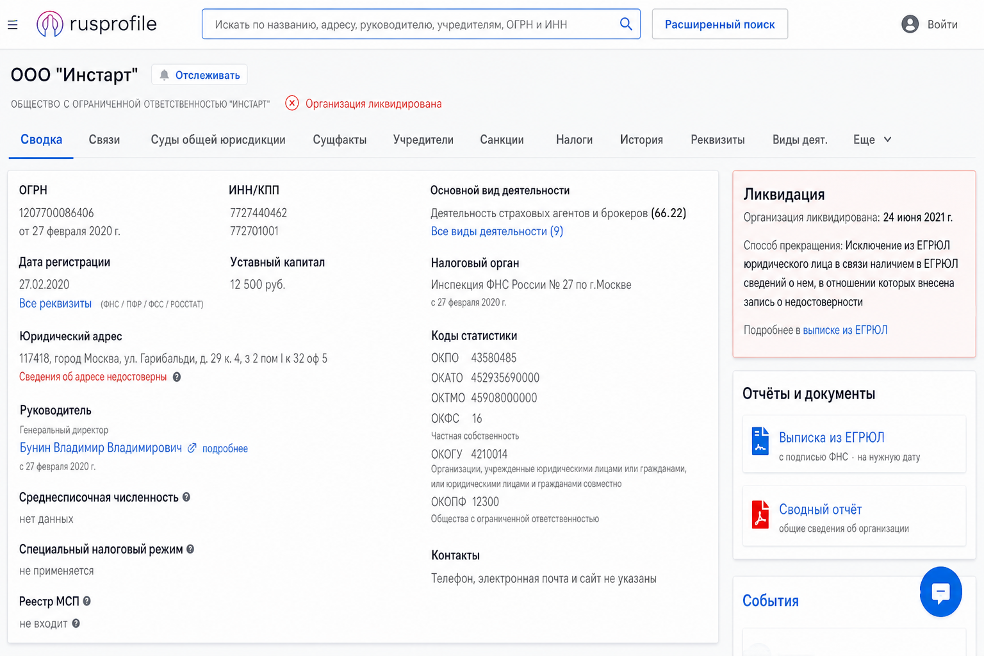View the Налоги tab
Image resolution: width=984 pixels, height=656 pixels.
tap(574, 140)
